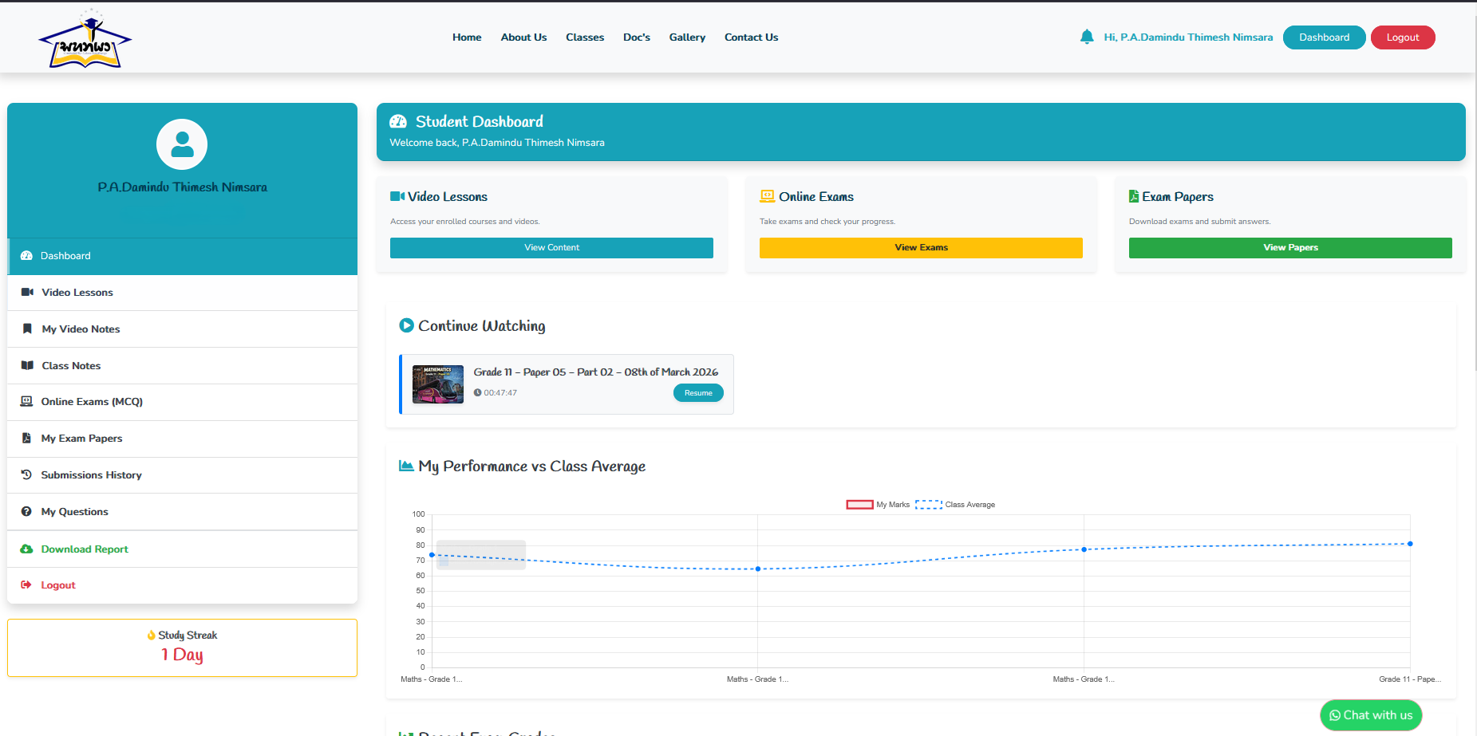Image resolution: width=1477 pixels, height=736 pixels.
Task: Open Classes in the top navigation
Action: (585, 37)
